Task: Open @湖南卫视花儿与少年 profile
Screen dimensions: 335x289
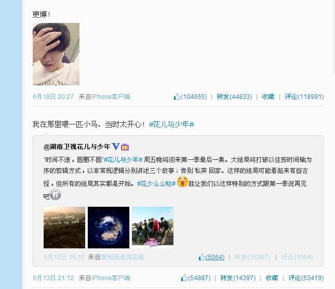Action: (77, 147)
